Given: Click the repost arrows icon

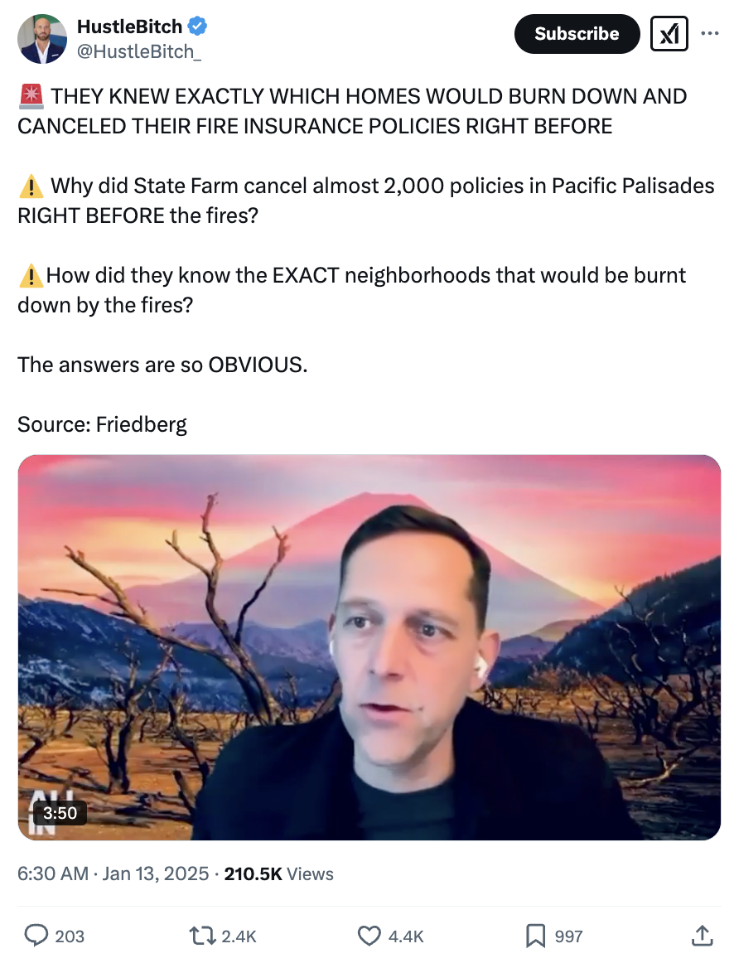Looking at the screenshot, I should [x=201, y=936].
